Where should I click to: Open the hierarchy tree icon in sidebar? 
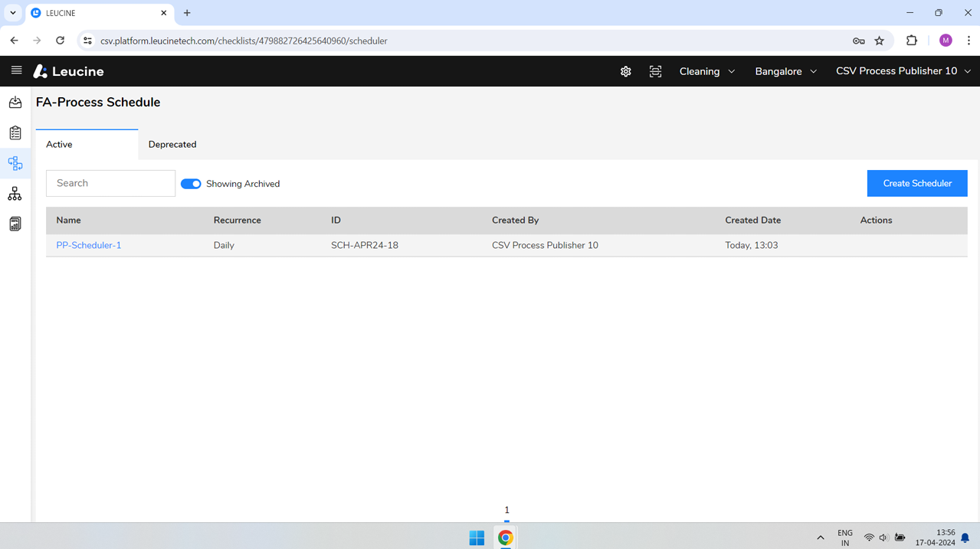15,194
